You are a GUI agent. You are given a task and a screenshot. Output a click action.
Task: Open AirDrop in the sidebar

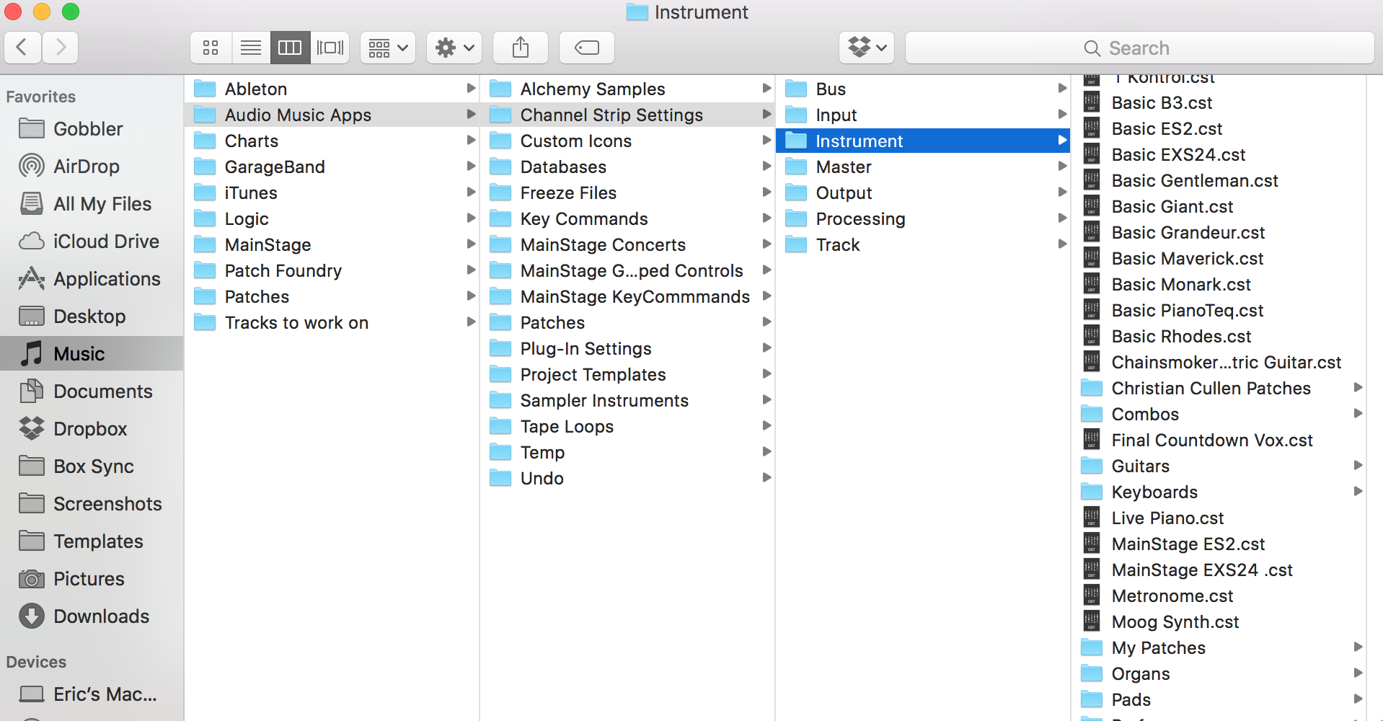pyautogui.click(x=92, y=167)
